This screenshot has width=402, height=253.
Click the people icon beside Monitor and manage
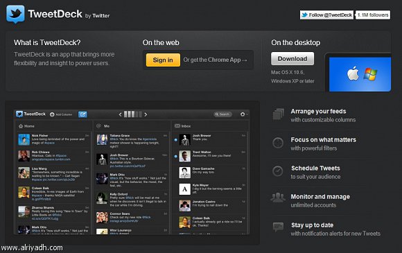(278, 198)
